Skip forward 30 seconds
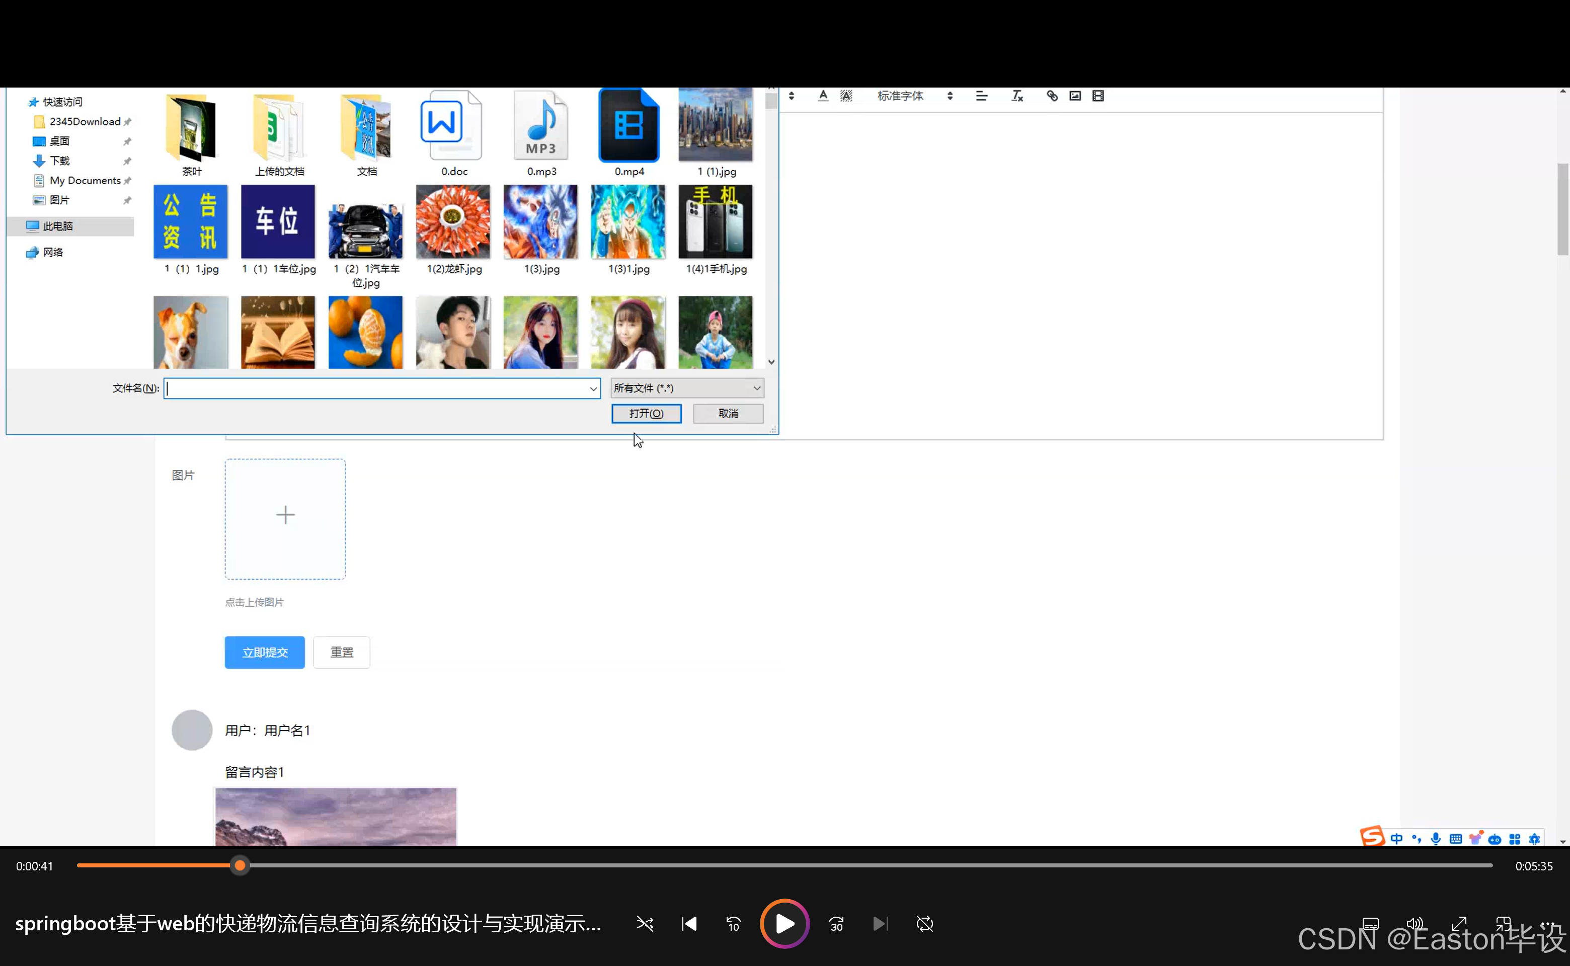The image size is (1570, 966). click(x=836, y=924)
